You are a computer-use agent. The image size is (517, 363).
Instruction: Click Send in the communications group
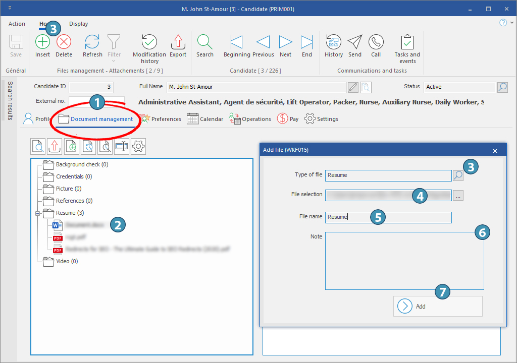point(355,42)
